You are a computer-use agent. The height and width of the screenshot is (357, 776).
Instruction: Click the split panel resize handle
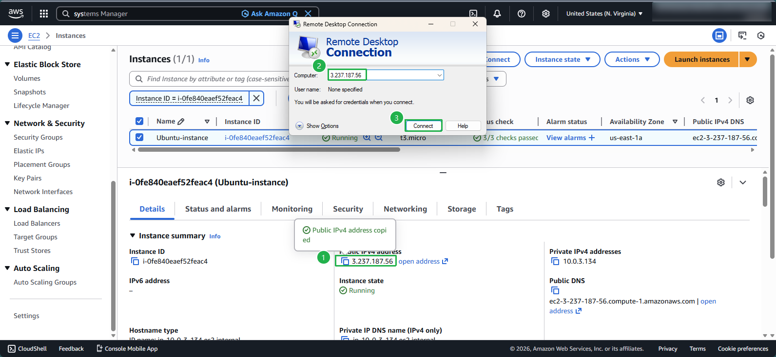[x=443, y=172]
